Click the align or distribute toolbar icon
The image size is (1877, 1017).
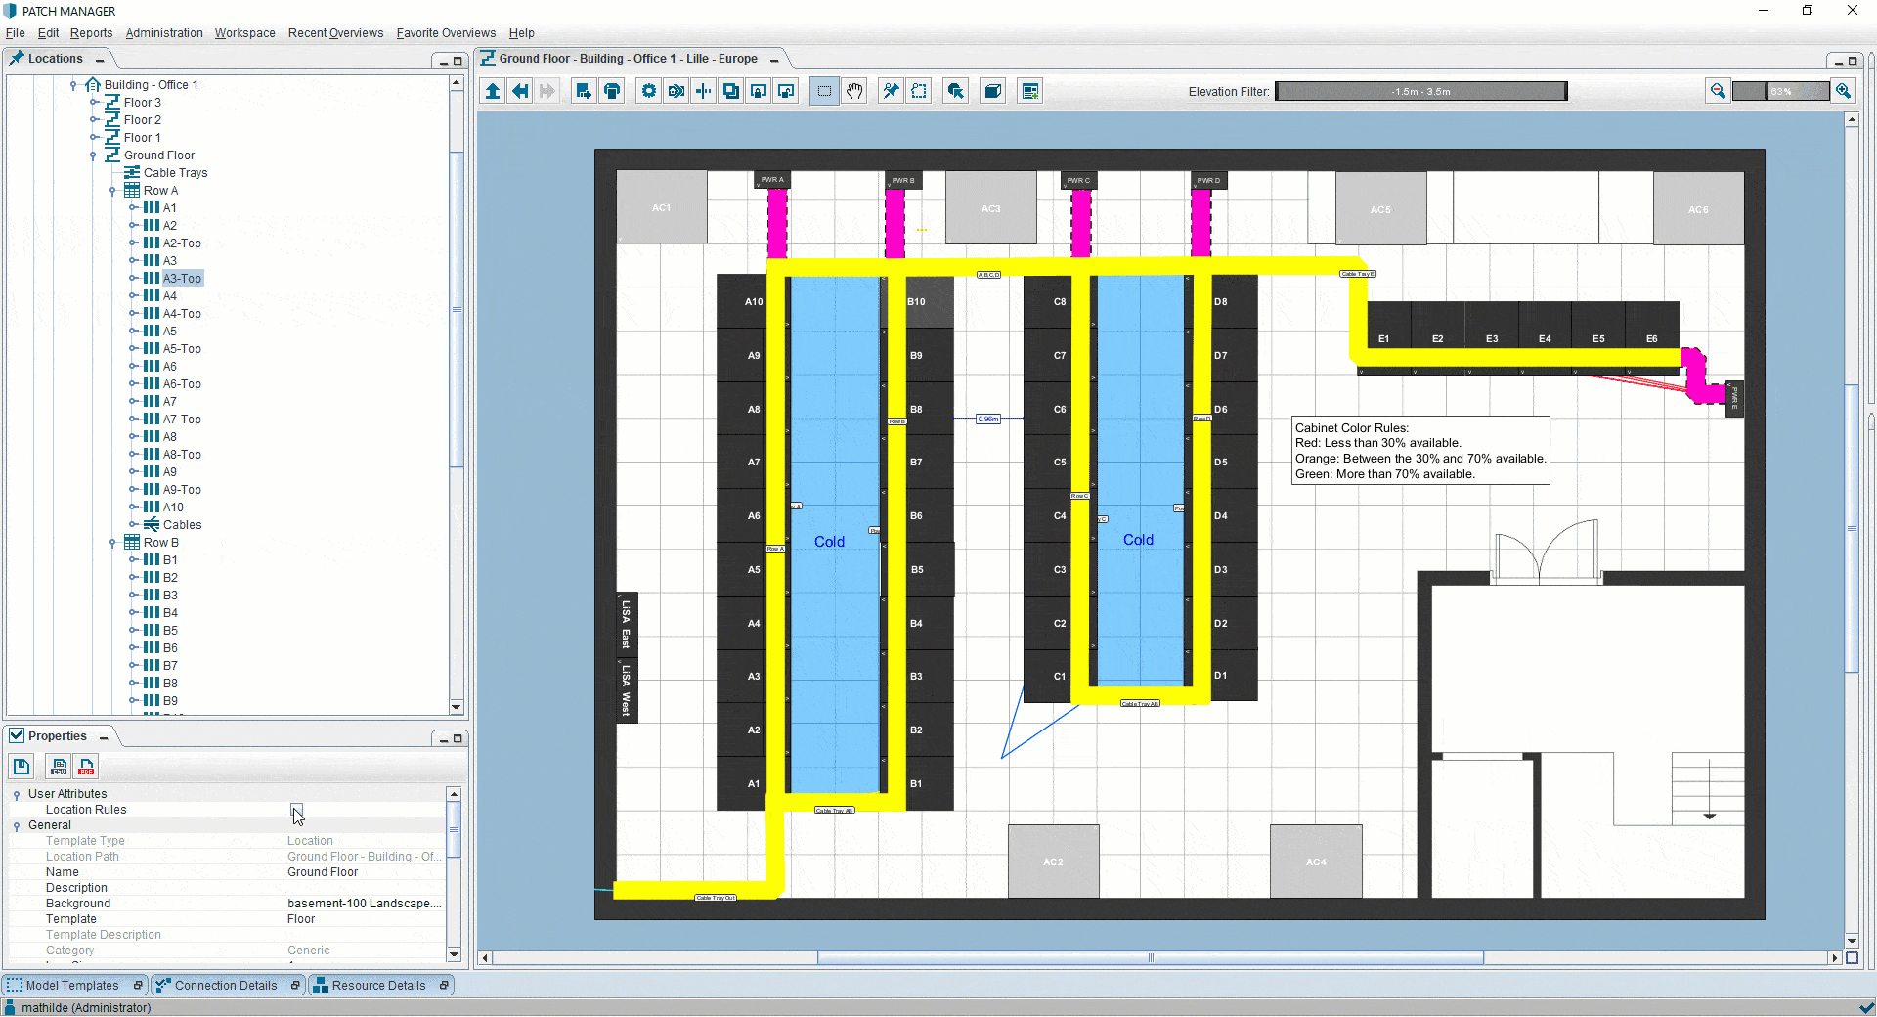703,91
